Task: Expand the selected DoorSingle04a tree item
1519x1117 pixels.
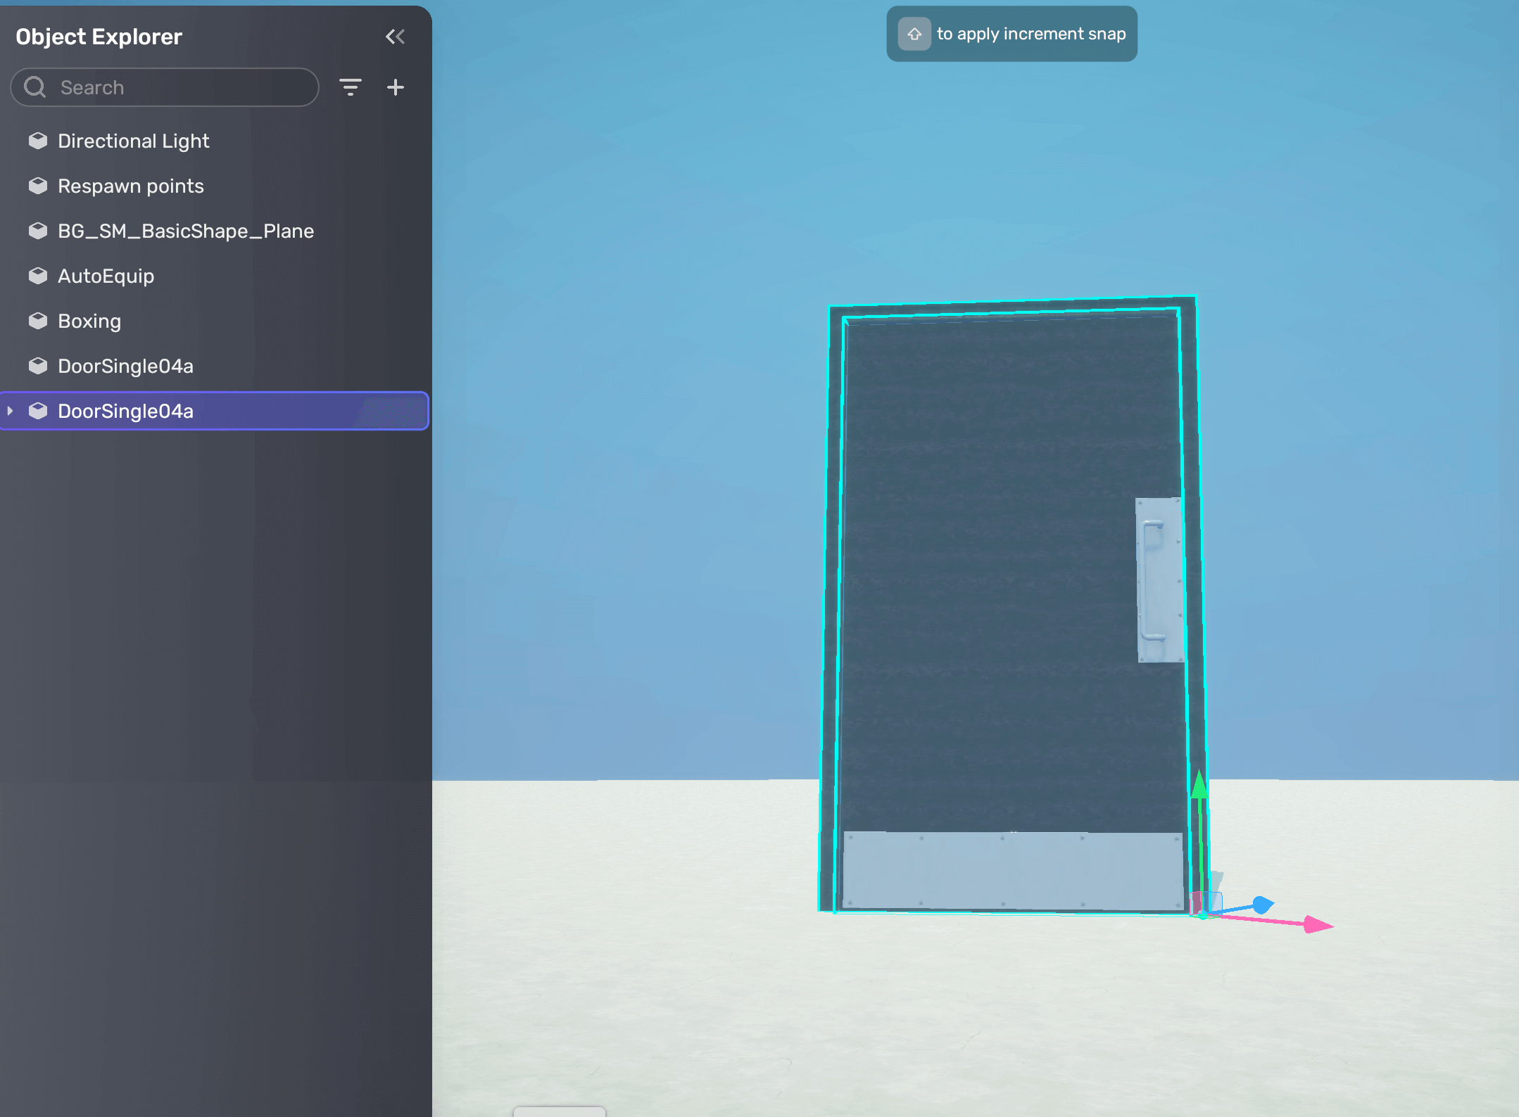Action: coord(10,411)
